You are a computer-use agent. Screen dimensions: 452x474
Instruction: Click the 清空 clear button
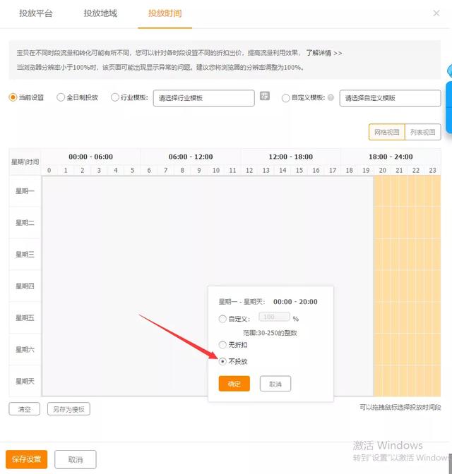(24, 409)
